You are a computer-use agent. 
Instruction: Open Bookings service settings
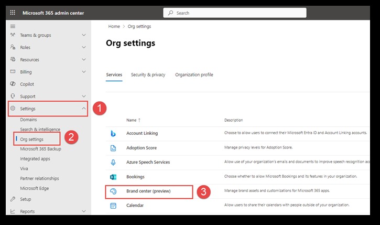pyautogui.click(x=135, y=177)
